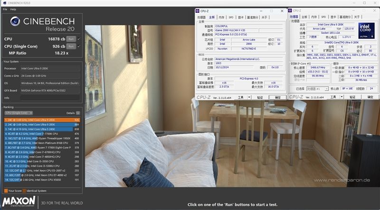
Task: Click 验证 button in the 处理器 window
Action: point(352,97)
